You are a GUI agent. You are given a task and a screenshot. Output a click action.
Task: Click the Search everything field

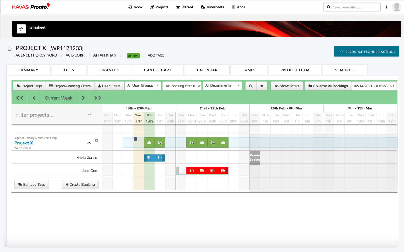click(x=352, y=7)
